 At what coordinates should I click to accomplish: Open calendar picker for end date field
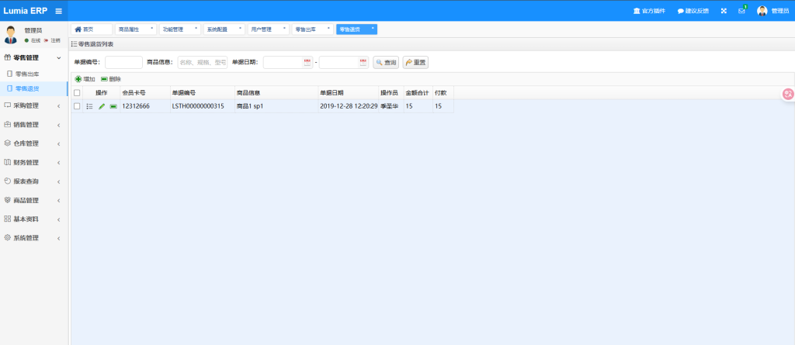pyautogui.click(x=363, y=62)
